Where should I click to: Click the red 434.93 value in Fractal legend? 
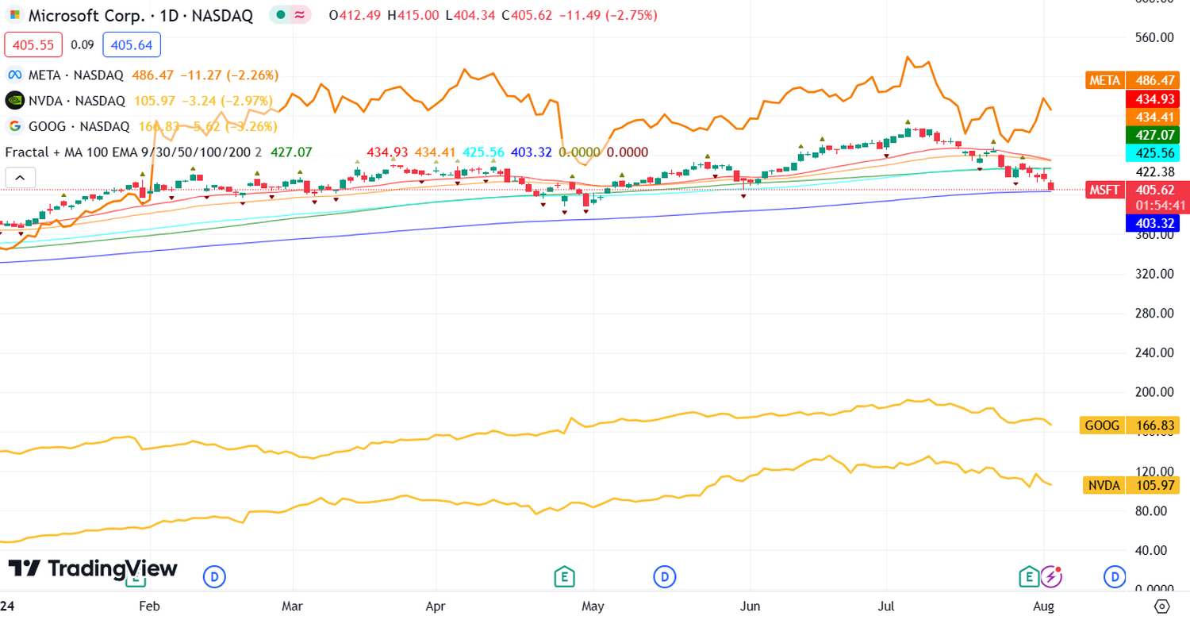[387, 152]
